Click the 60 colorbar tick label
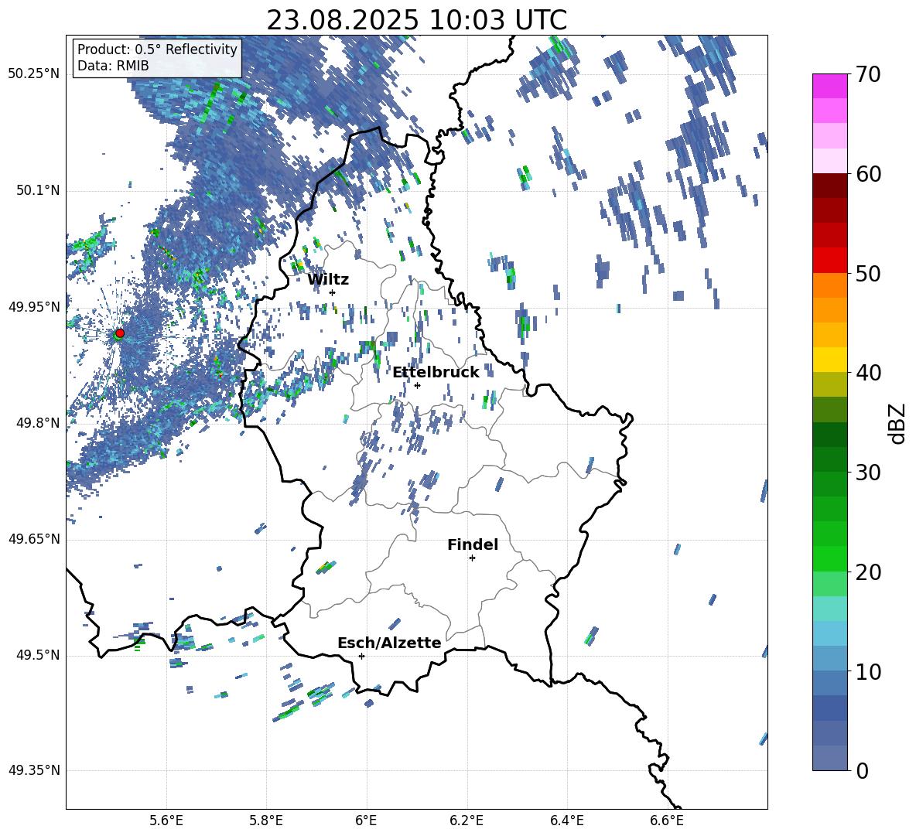 pyautogui.click(x=868, y=174)
